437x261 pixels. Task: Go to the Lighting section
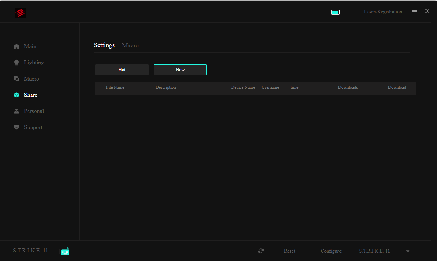coord(34,63)
